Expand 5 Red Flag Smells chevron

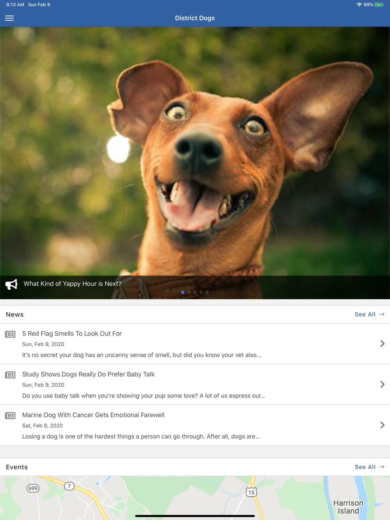tap(382, 343)
